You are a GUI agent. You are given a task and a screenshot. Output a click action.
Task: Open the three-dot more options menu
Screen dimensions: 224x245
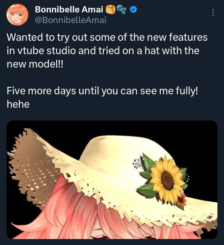click(x=213, y=12)
